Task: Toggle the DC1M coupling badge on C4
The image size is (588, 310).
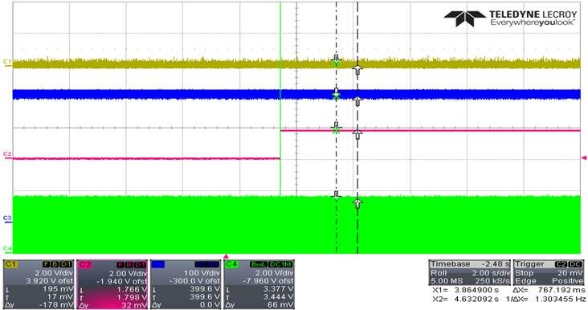Action: coord(280,264)
